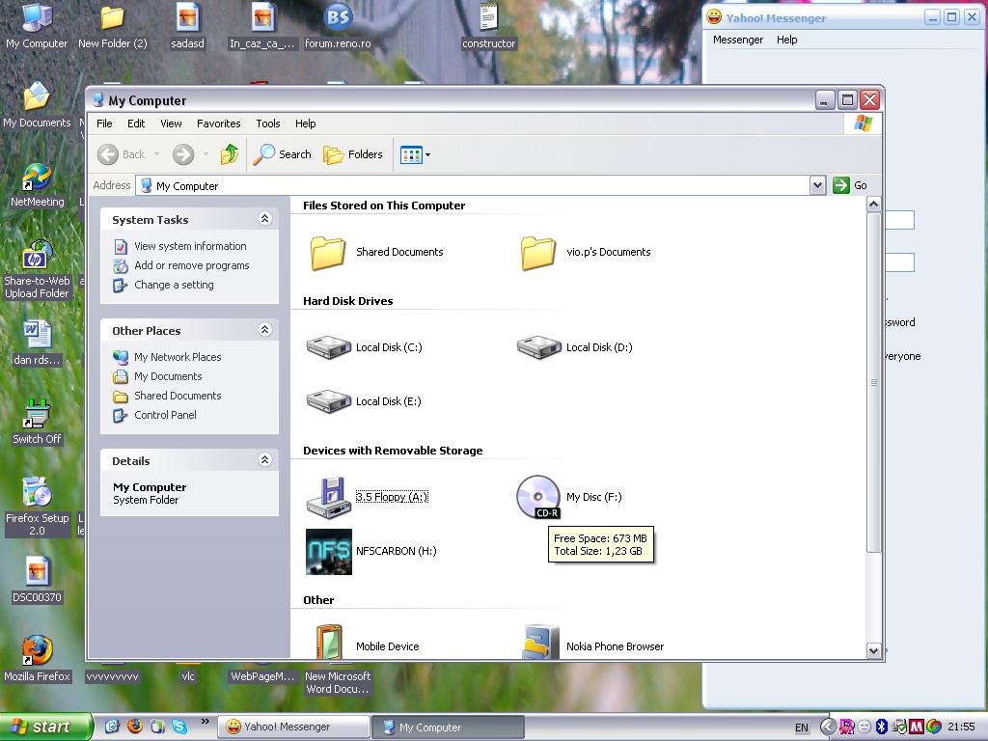Open the Shared Documents folder icon
This screenshot has width=988, height=741.
click(328, 253)
